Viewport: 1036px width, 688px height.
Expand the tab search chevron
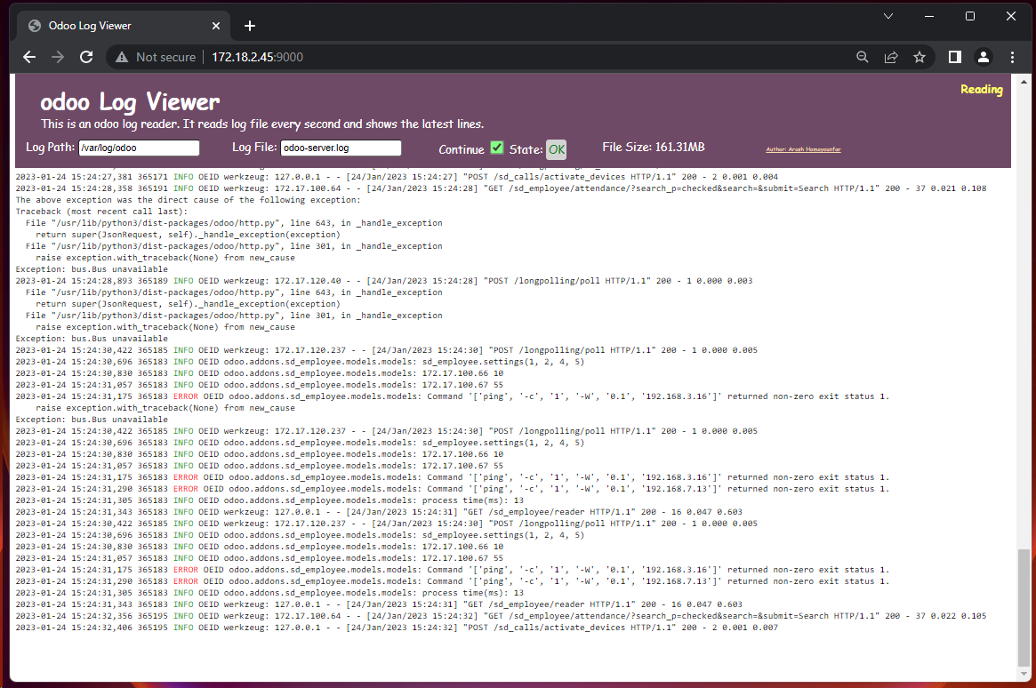(x=888, y=16)
